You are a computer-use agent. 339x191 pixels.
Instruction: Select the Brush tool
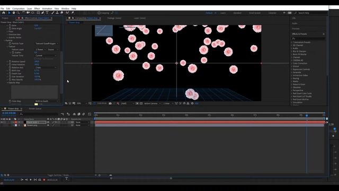coord(52,13)
